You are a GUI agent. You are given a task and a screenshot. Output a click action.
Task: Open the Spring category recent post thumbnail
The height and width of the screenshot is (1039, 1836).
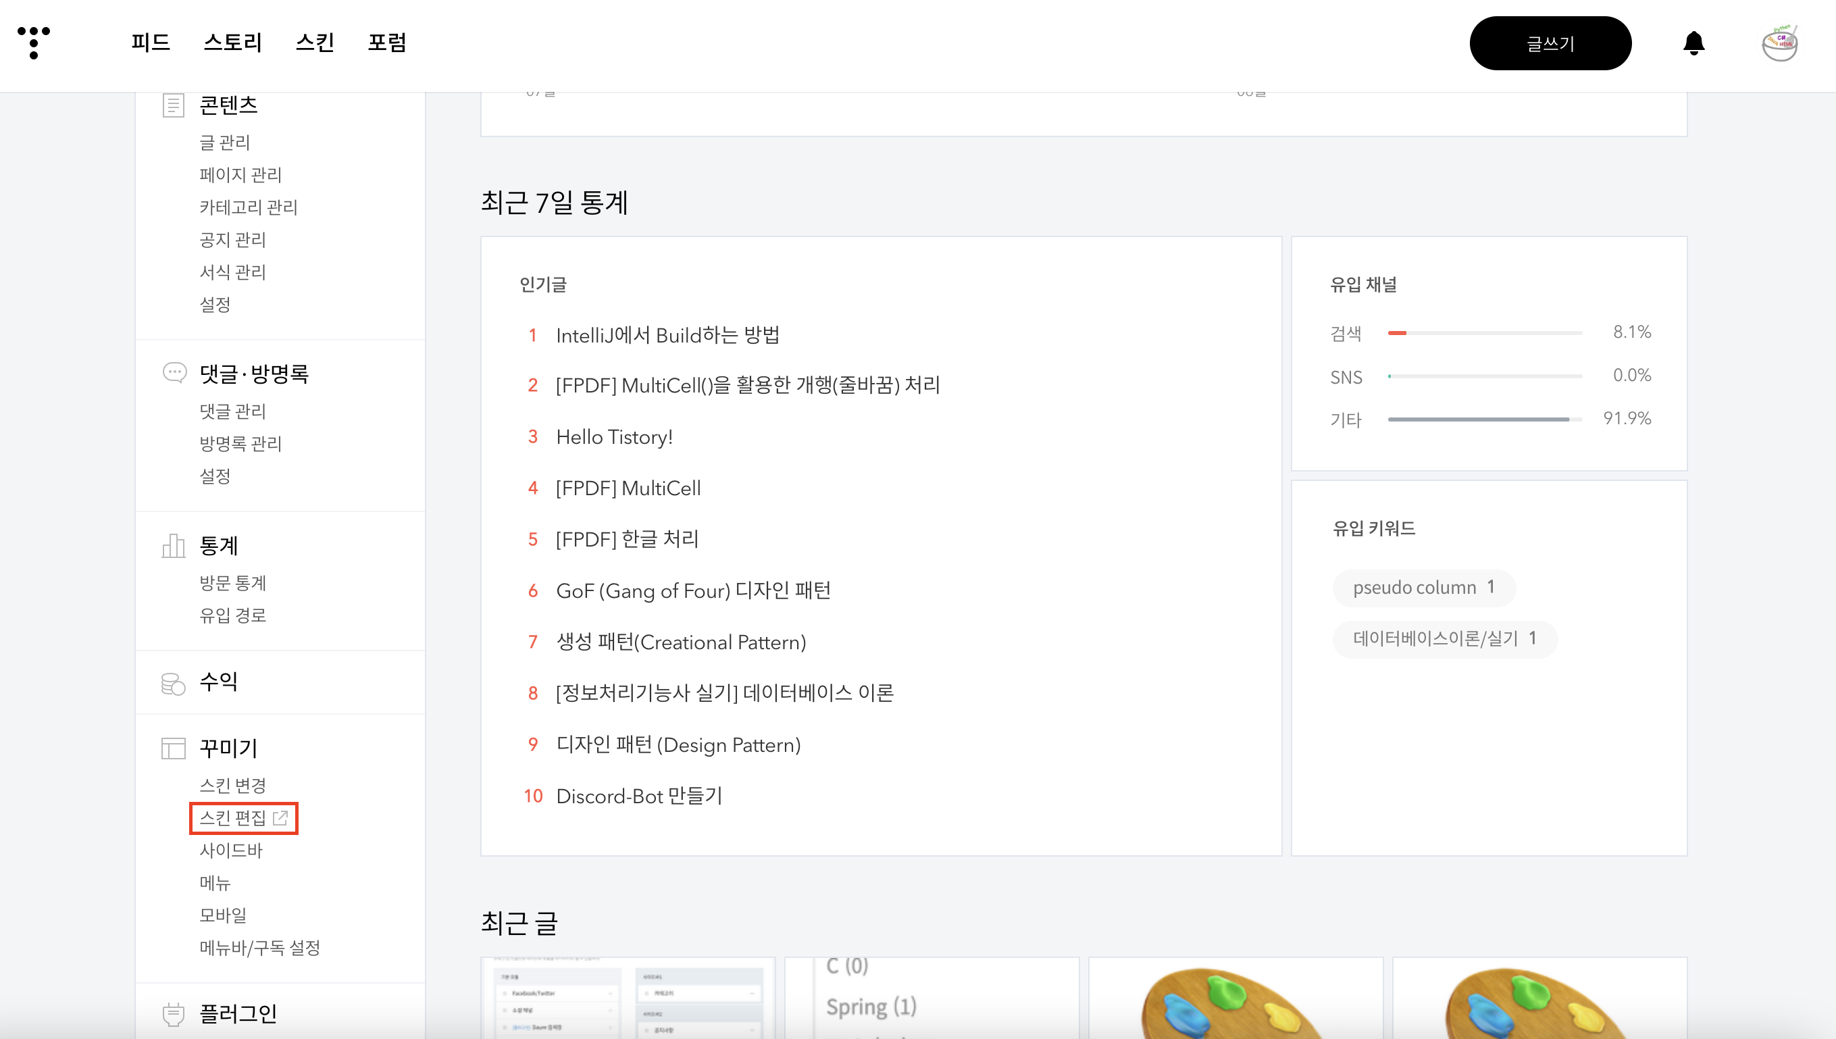click(932, 999)
